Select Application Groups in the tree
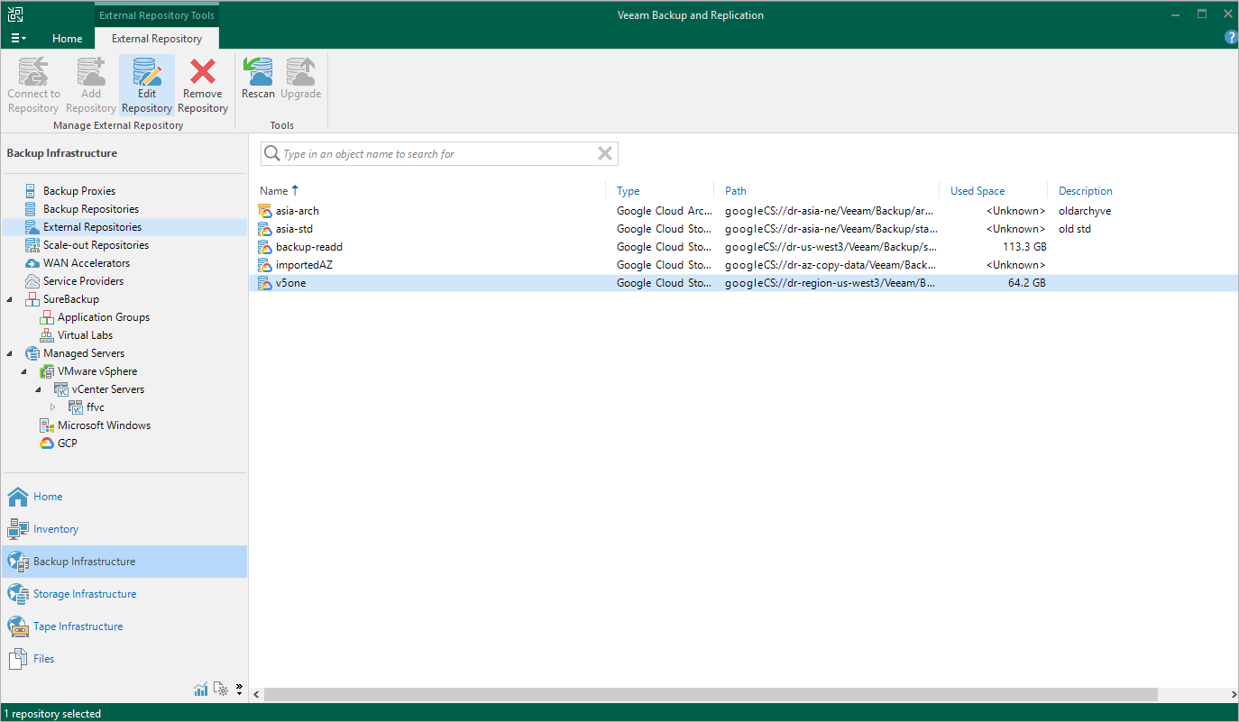1239x722 pixels. (x=104, y=317)
